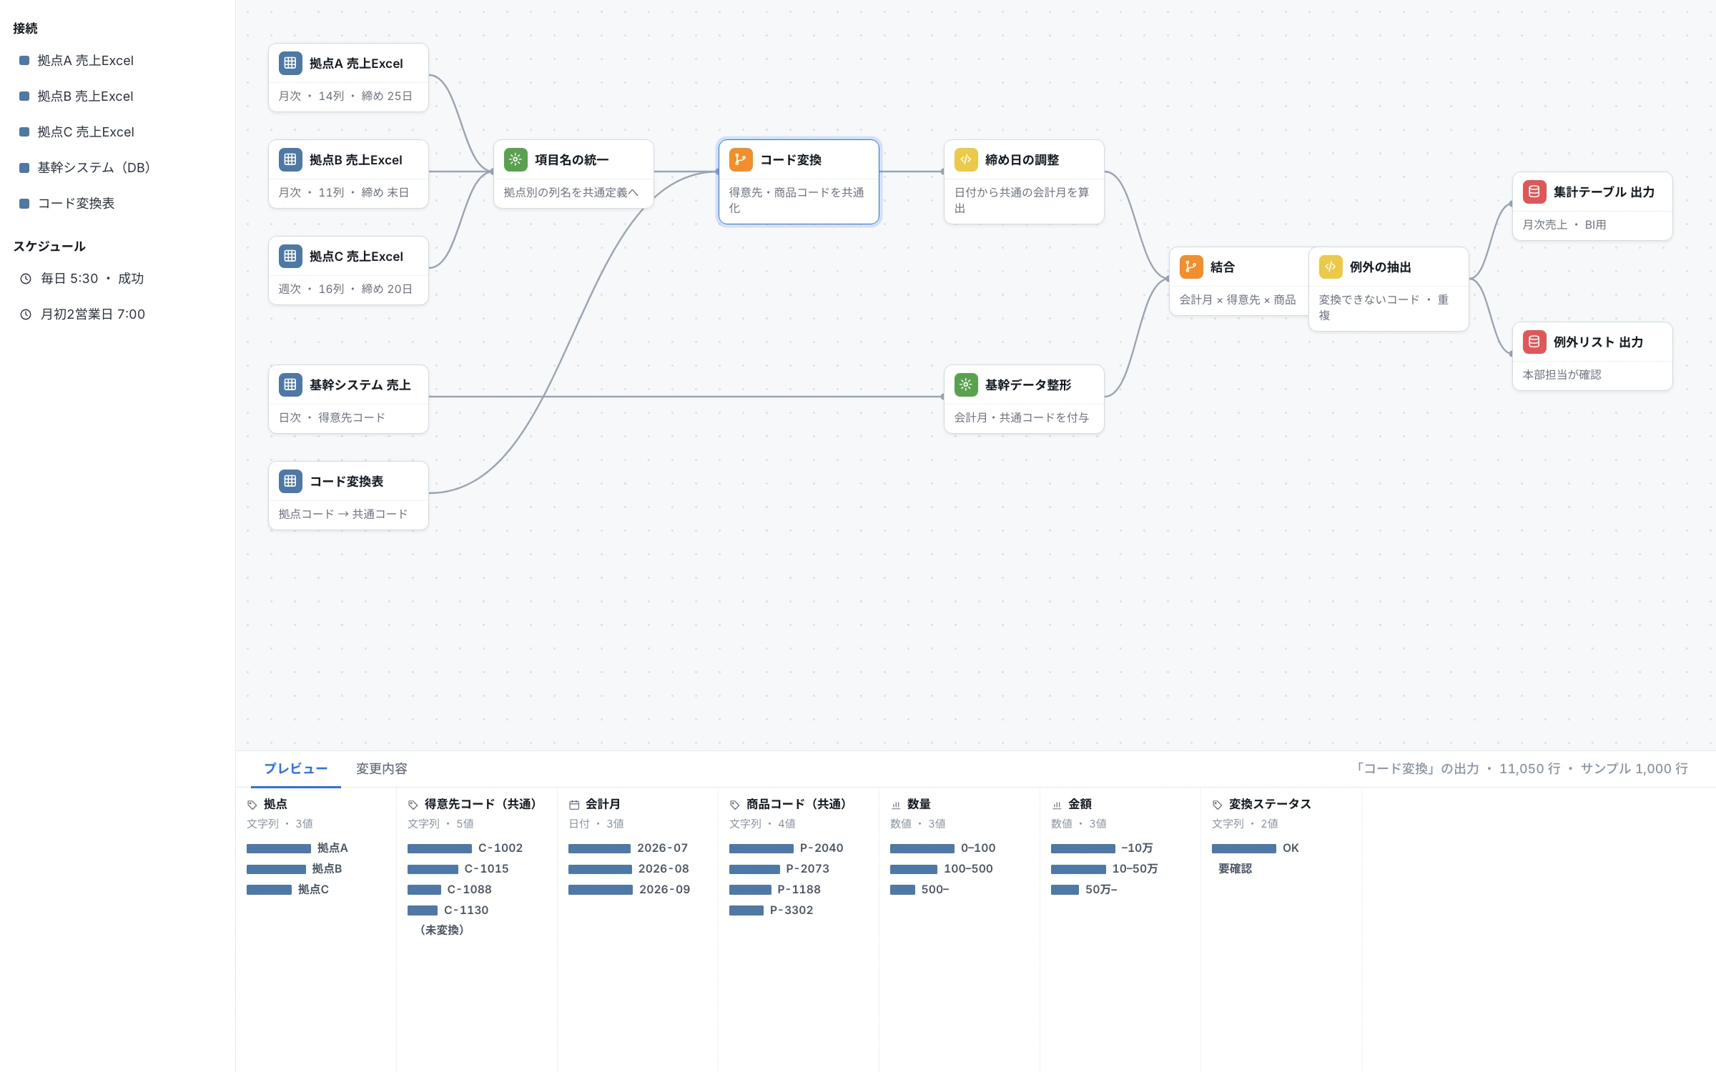Click the C-1002 bar in 得意先コード column

pyautogui.click(x=440, y=848)
